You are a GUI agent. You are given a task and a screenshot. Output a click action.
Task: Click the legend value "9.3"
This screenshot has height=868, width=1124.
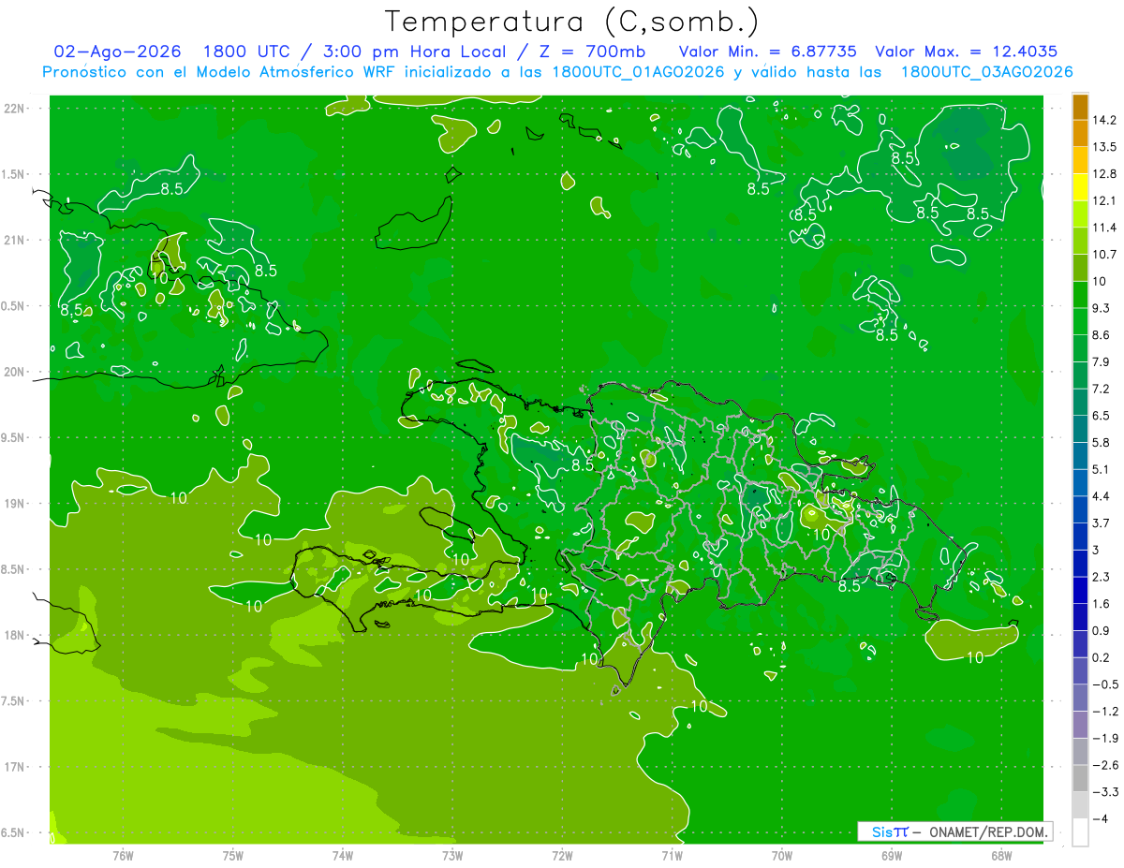click(x=1102, y=308)
